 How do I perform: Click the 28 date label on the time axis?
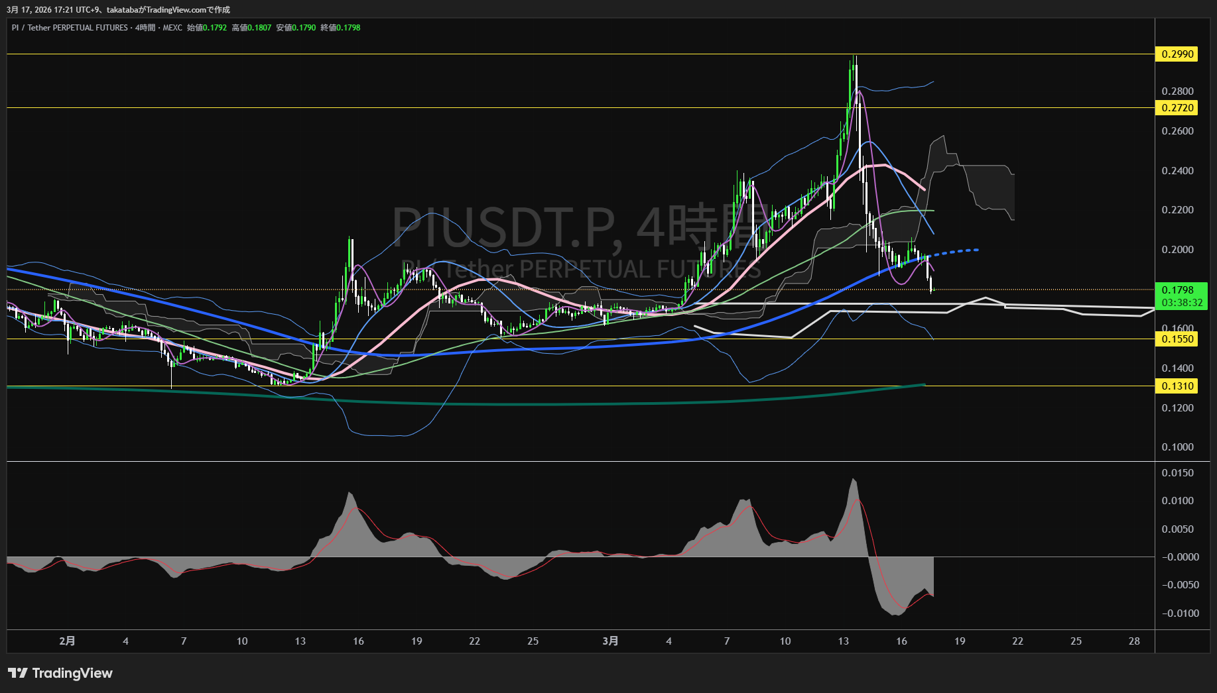tap(1134, 641)
